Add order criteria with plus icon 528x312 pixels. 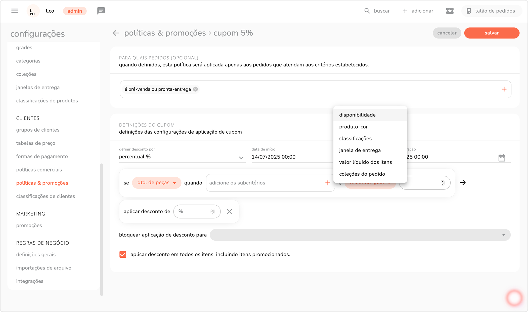pyautogui.click(x=504, y=89)
